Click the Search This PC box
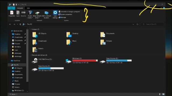172x96 pixels. coord(152,24)
